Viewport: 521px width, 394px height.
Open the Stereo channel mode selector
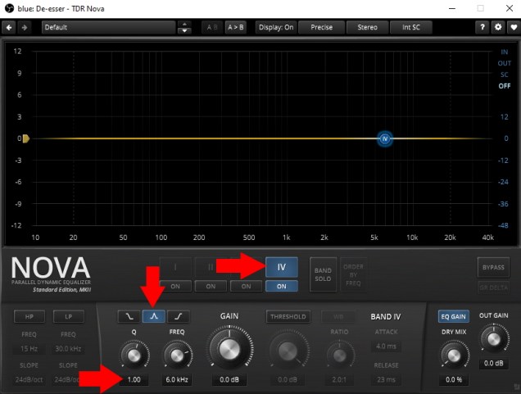coord(367,27)
